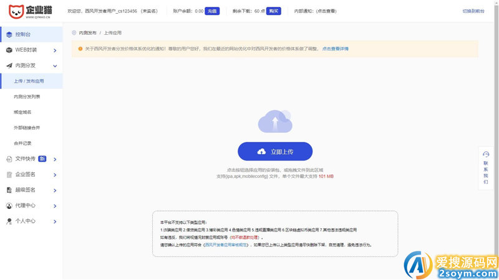Click the large cloud upload illustration
Screen dimensions: 499x280
click(274, 121)
